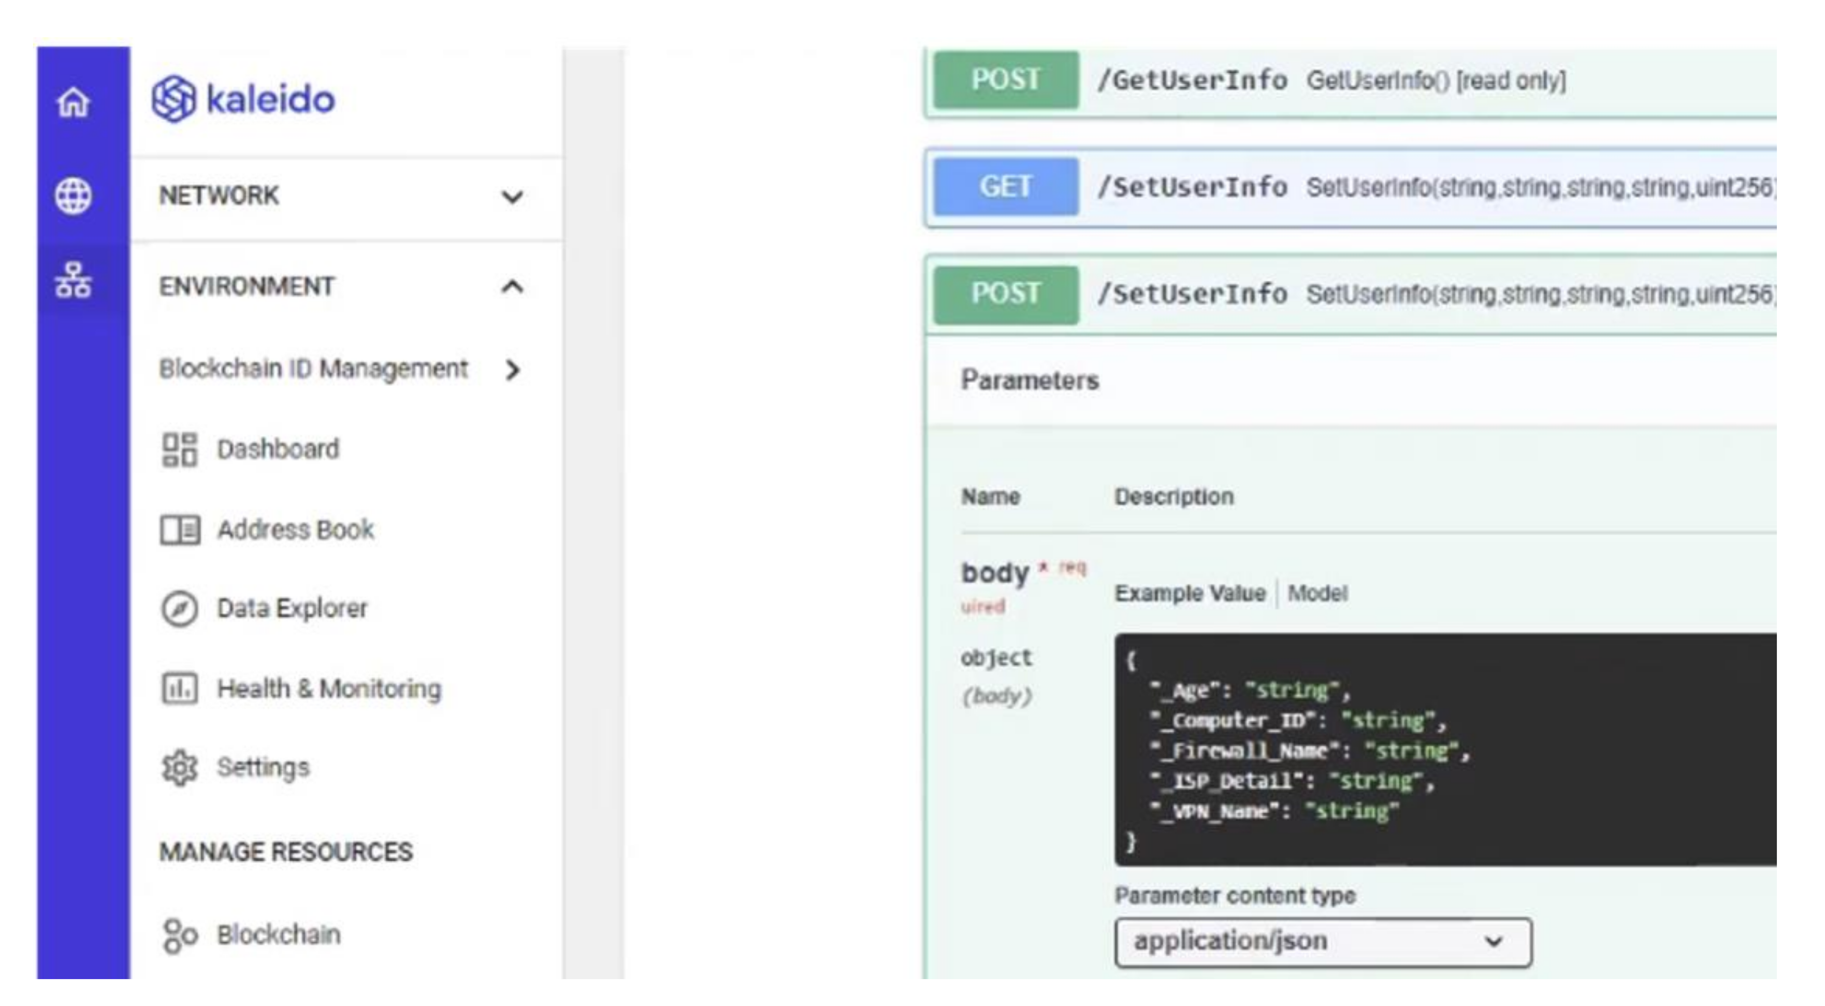The height and width of the screenshot is (1006, 1825).
Task: Click the Blockchain resources icon
Action: [179, 935]
